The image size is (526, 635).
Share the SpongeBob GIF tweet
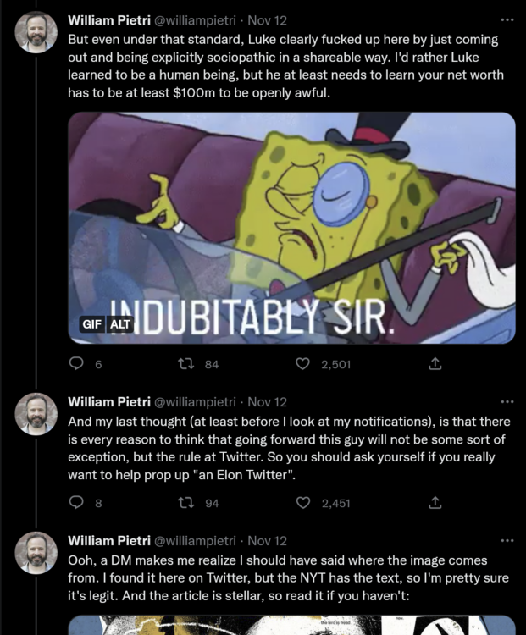(x=435, y=364)
